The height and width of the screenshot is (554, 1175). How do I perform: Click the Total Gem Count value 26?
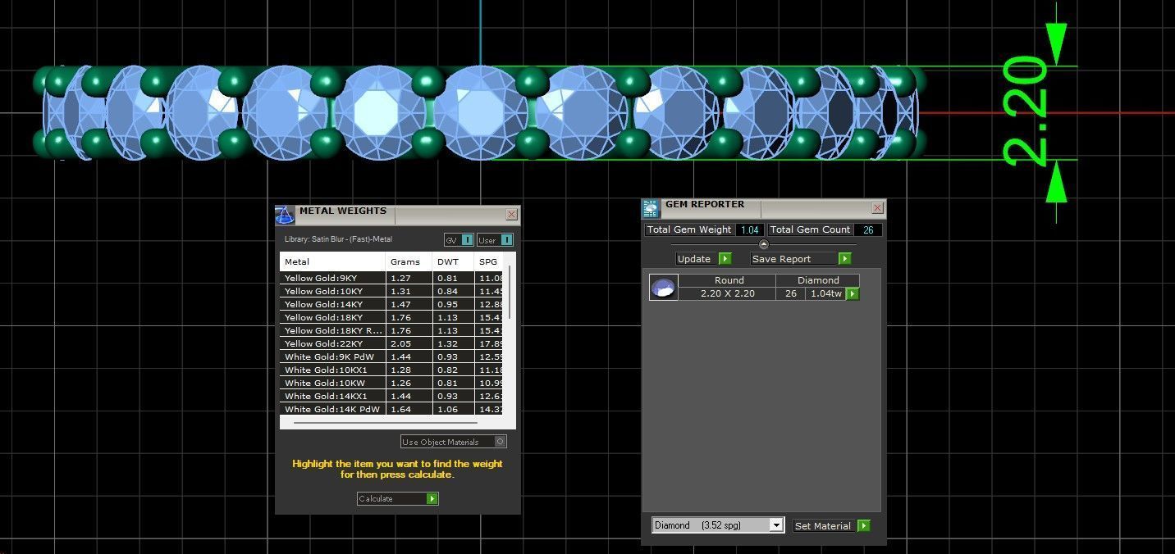point(868,229)
